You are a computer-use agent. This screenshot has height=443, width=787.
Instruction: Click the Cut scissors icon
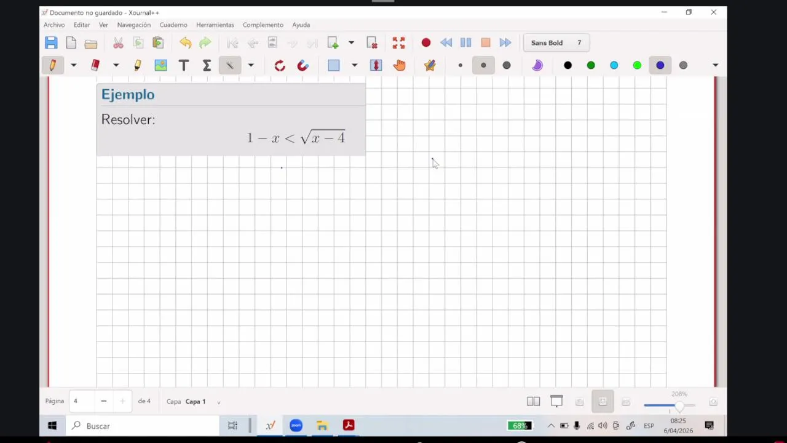118,43
